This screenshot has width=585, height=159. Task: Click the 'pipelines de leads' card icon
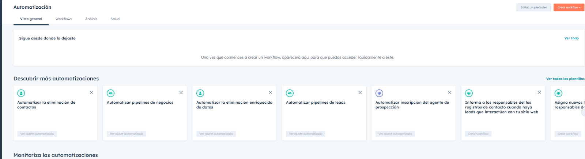(290, 93)
